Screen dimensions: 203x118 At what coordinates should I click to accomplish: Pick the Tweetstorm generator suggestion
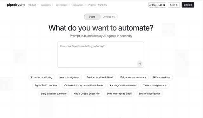pyautogui.click(x=155, y=86)
